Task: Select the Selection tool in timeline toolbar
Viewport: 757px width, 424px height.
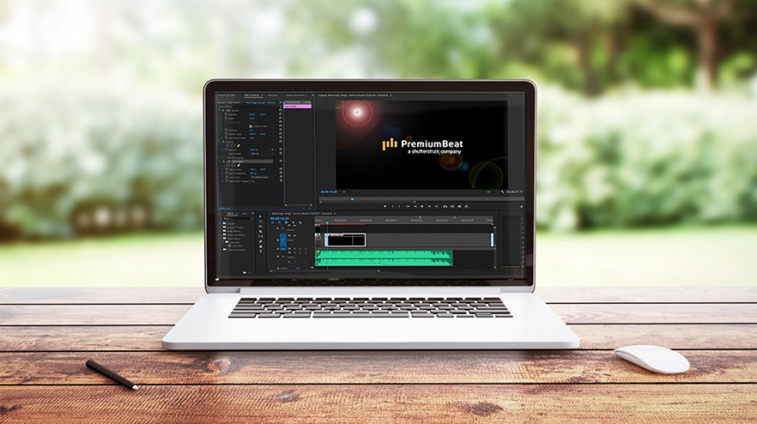Action: click(x=260, y=215)
